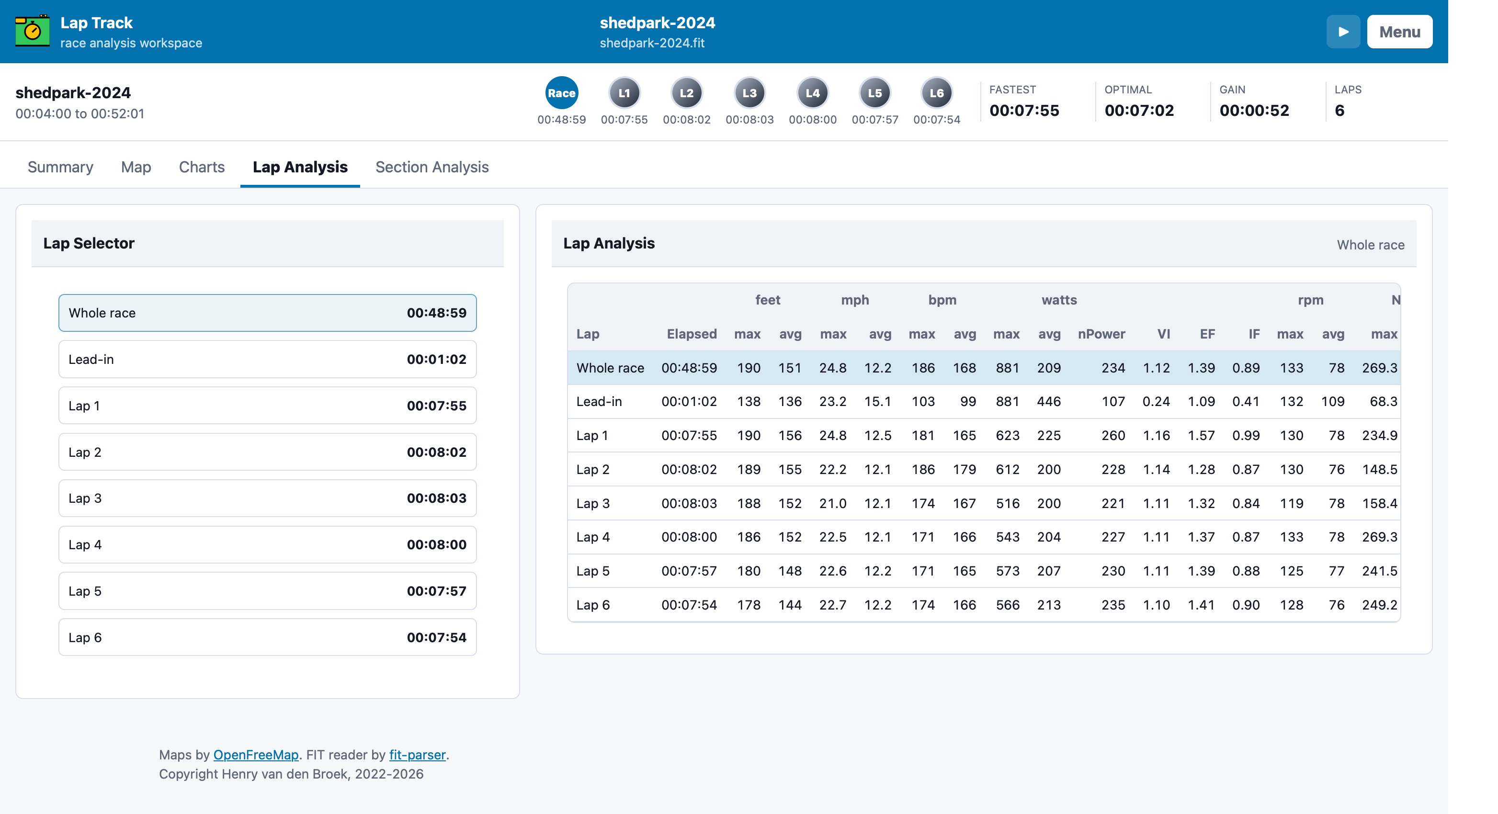The image size is (1498, 814).
Task: Switch to the Section Analysis tab
Action: pos(432,167)
